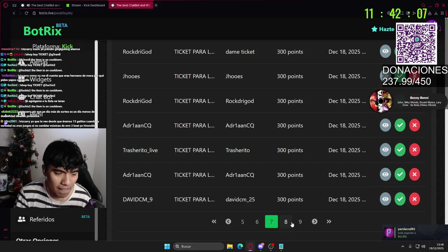The width and height of the screenshot is (448, 252).
Task: Open Discord from the taskbar
Action: coord(260,246)
